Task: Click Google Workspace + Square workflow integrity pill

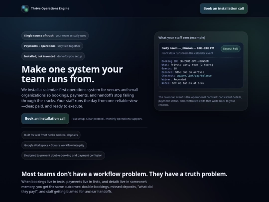Action: coord(54,145)
